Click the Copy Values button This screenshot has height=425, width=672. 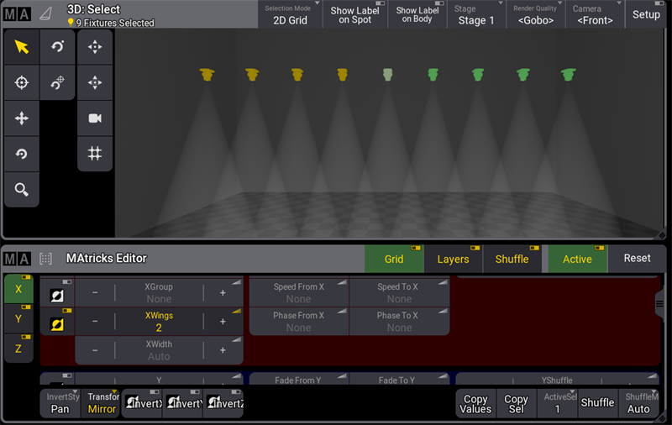pos(475,403)
